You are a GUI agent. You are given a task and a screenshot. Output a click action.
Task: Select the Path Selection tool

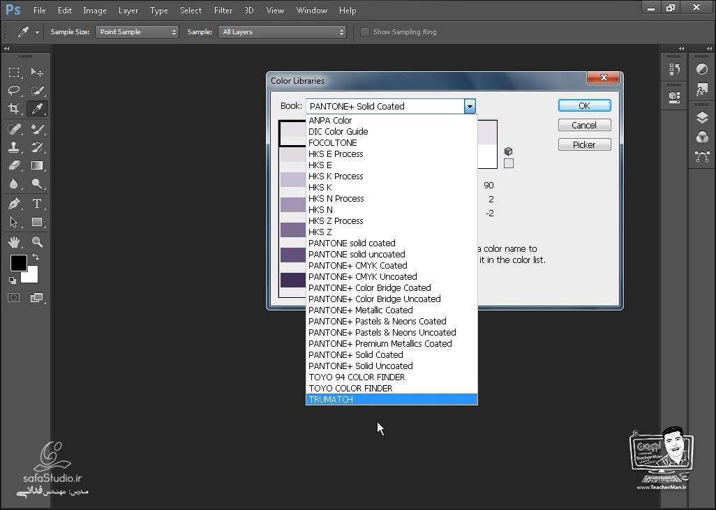(14, 222)
